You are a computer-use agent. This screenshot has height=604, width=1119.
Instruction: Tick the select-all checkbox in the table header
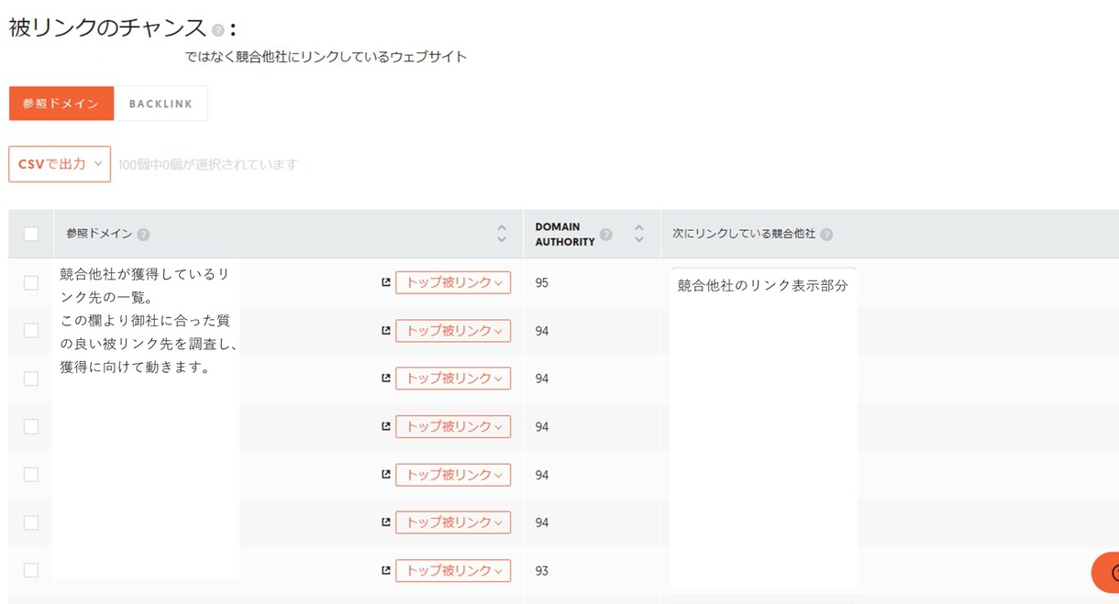(x=31, y=234)
